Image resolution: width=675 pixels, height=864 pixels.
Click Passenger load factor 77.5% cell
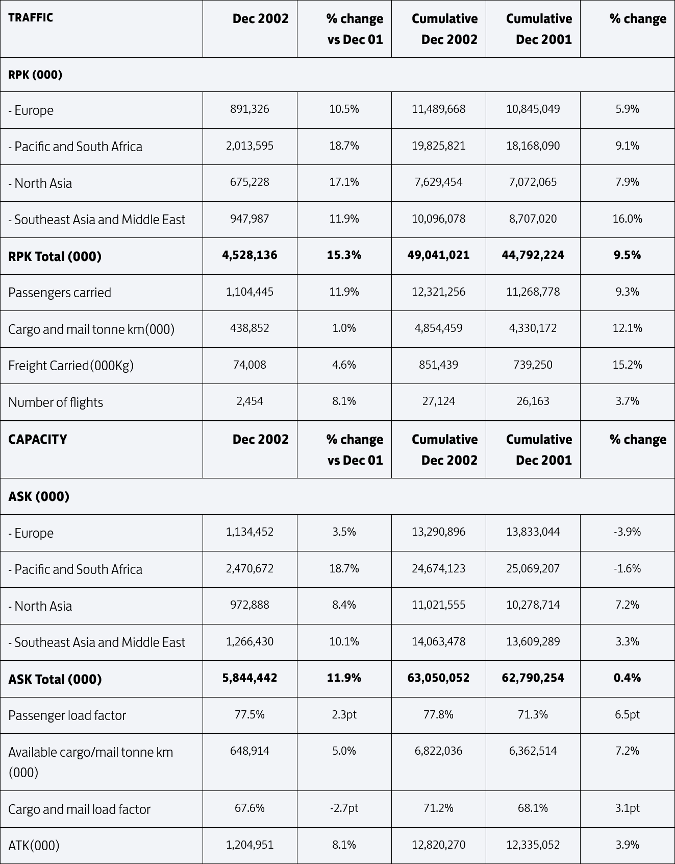point(250,715)
